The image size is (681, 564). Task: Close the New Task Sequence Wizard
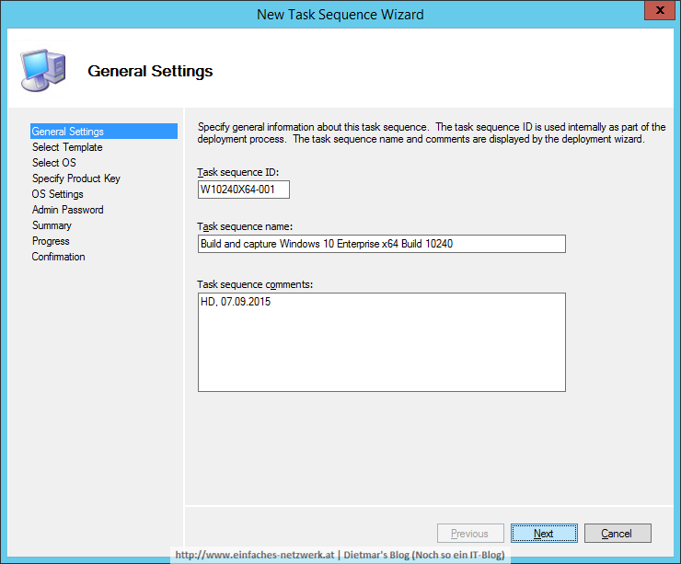[x=659, y=10]
